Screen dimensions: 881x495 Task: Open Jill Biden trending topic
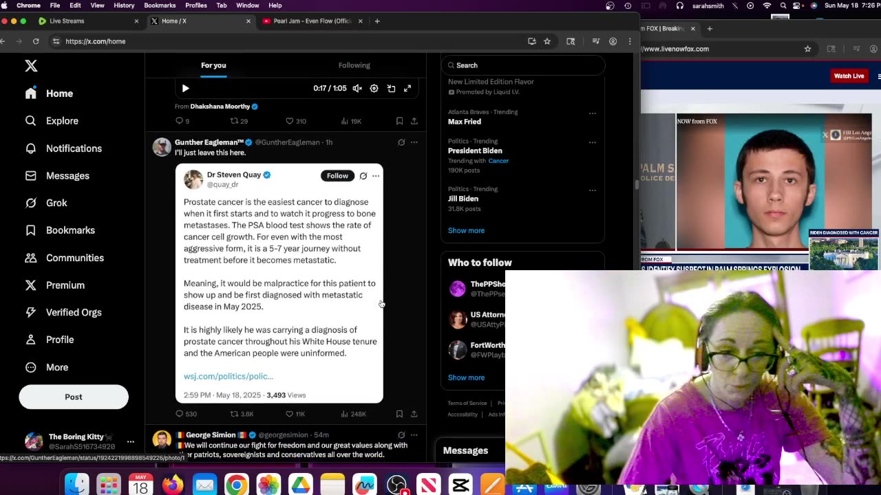pos(463,199)
